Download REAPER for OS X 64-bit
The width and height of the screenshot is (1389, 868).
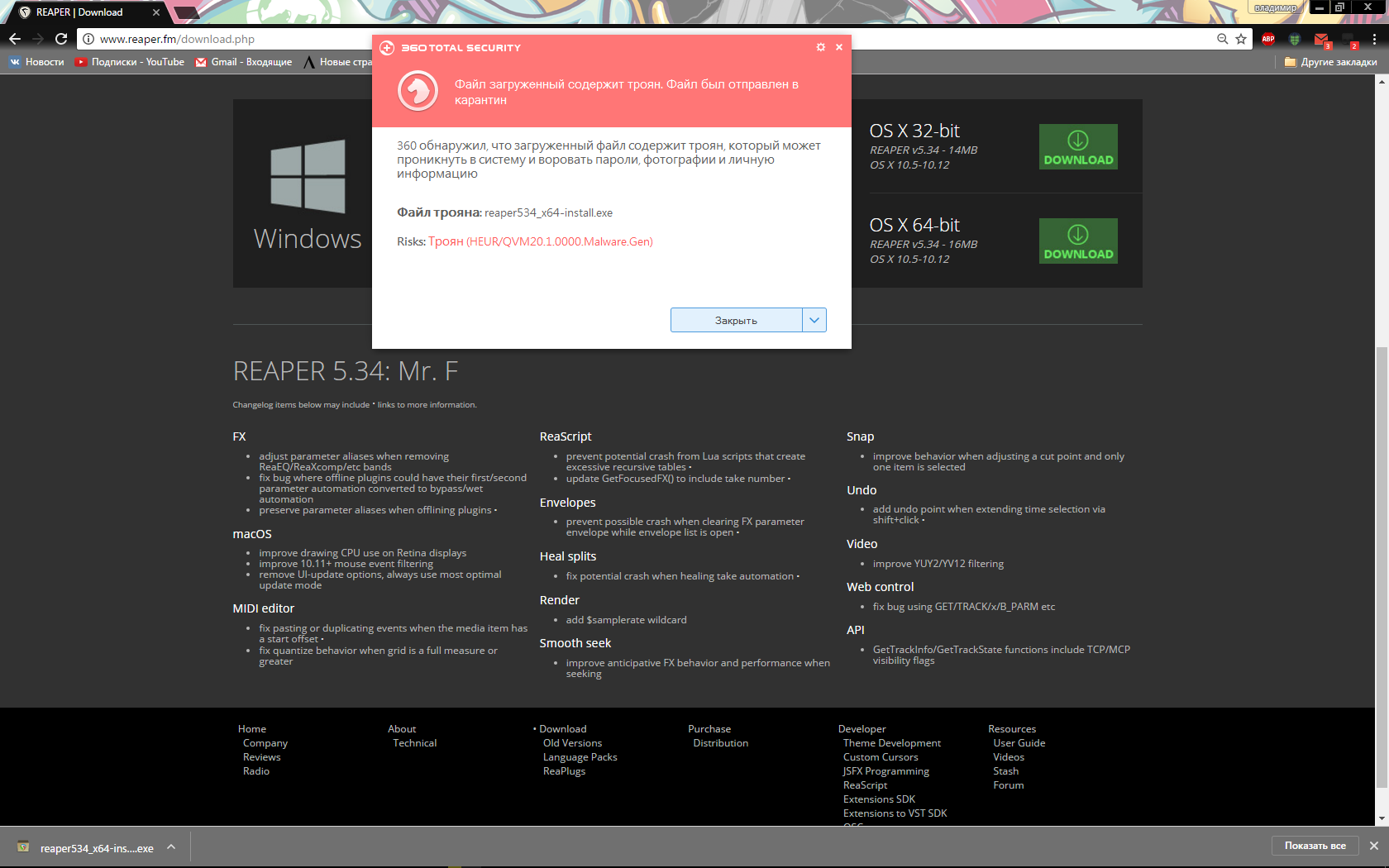[x=1078, y=241]
